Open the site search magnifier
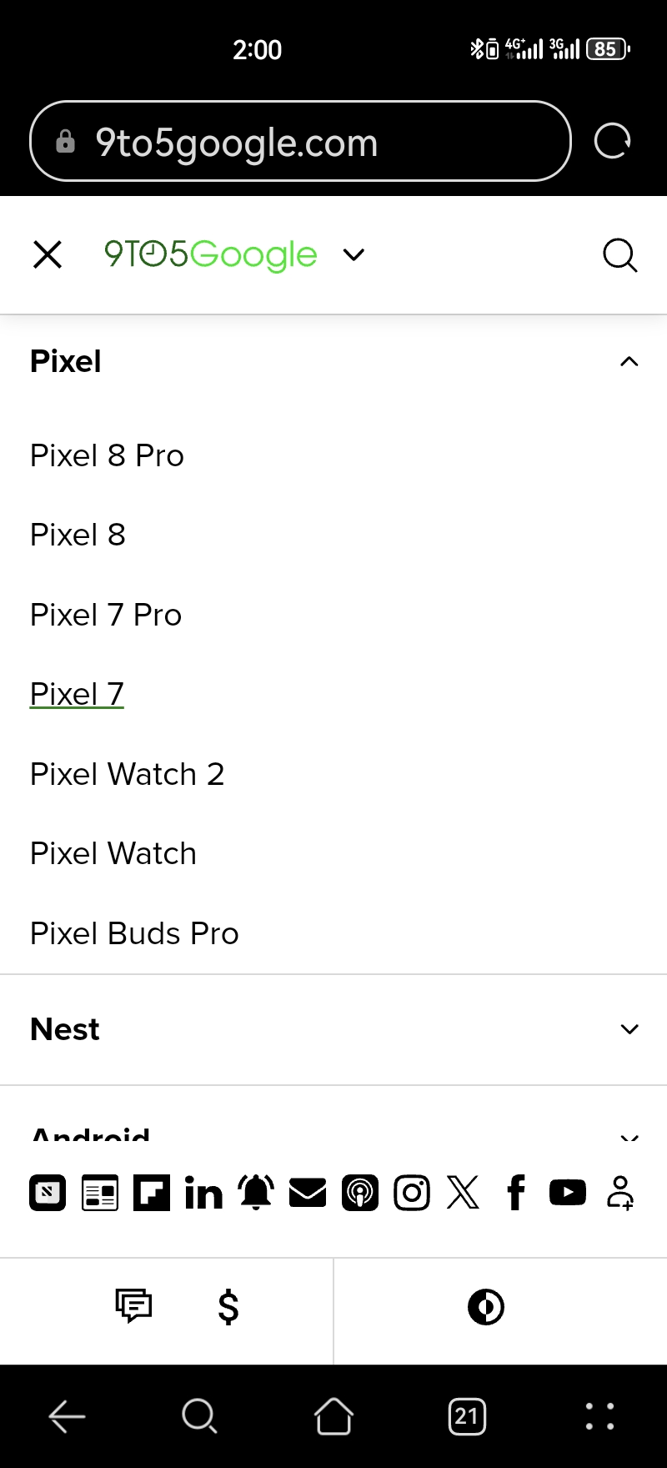 (x=619, y=255)
